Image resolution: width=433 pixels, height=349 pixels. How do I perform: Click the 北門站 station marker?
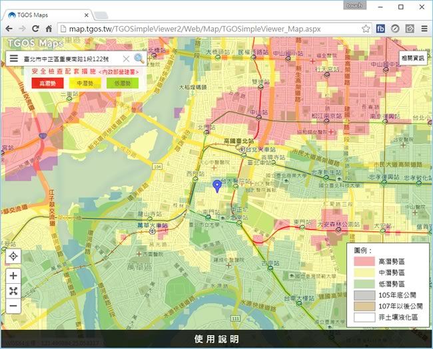coord(206,133)
